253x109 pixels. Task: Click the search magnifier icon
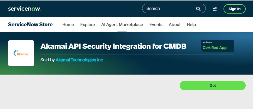(x=198, y=9)
